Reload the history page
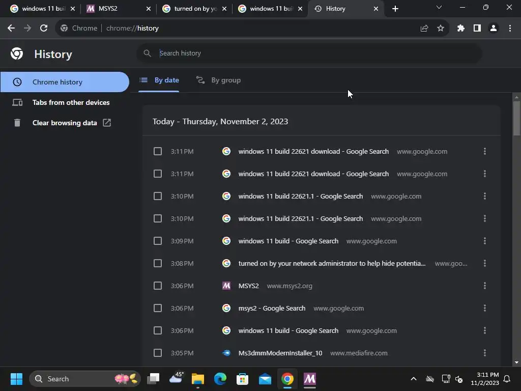521x391 pixels. [44, 29]
